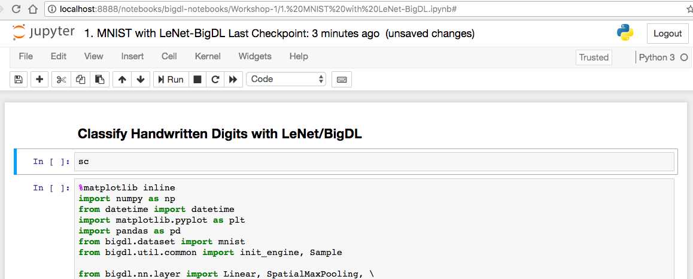Restart kernel and run all with fast-forward icon
Viewport: 693px width, 279px height.
pyautogui.click(x=233, y=80)
